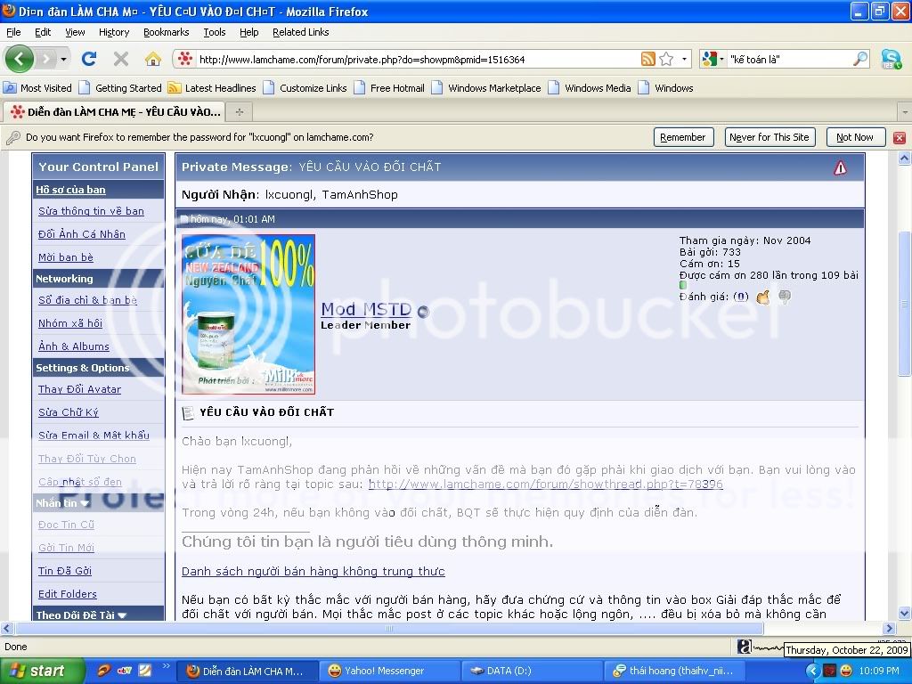Click the RSS feed icon in address bar
The width and height of the screenshot is (912, 684).
point(648,59)
